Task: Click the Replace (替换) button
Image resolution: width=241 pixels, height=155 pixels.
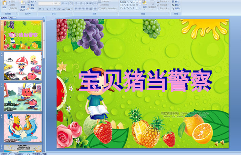Action: pos(177,5)
